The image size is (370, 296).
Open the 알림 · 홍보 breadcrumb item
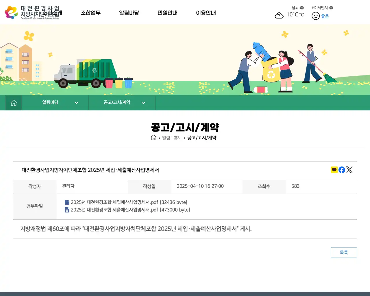click(172, 138)
